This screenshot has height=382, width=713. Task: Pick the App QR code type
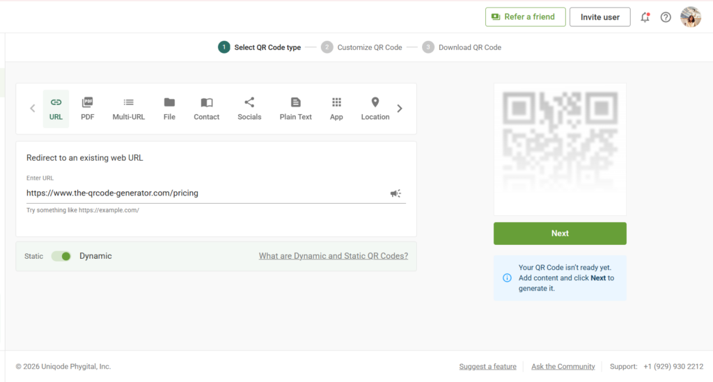(336, 109)
